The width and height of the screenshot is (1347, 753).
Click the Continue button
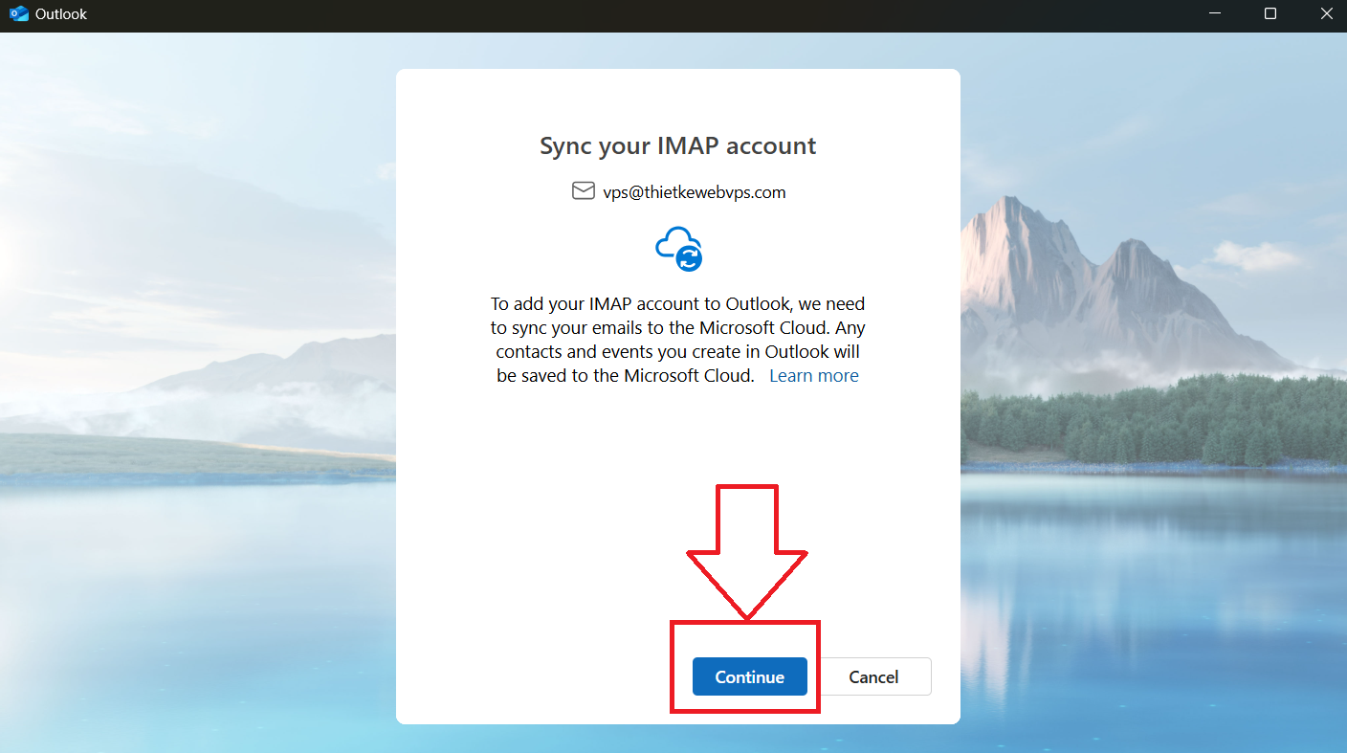[x=749, y=676]
